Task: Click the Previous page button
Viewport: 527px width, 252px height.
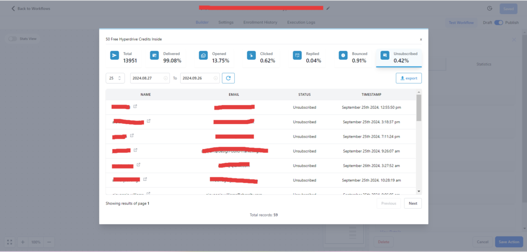Action: tap(389, 203)
